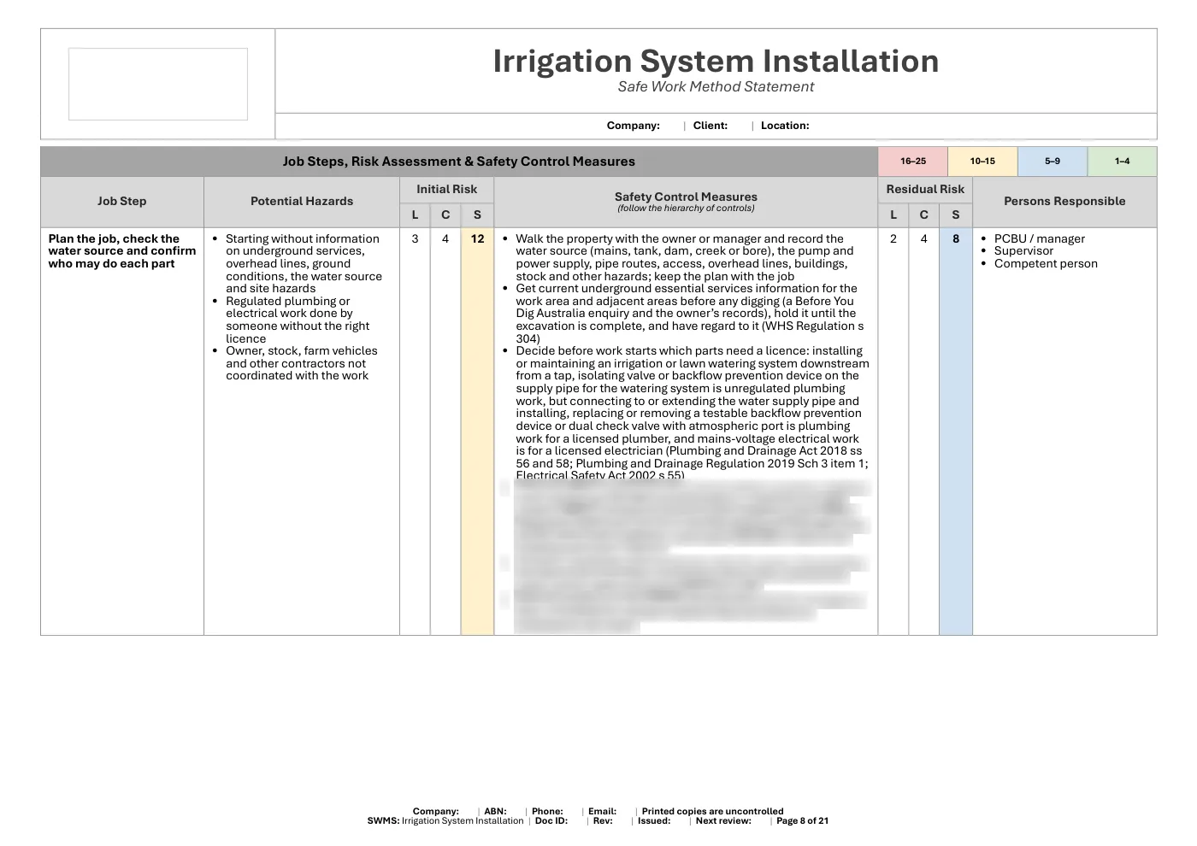Screen dimensions: 1197x846
Task: Click the 'PCBU / manager' bullet
Action: point(1040,239)
